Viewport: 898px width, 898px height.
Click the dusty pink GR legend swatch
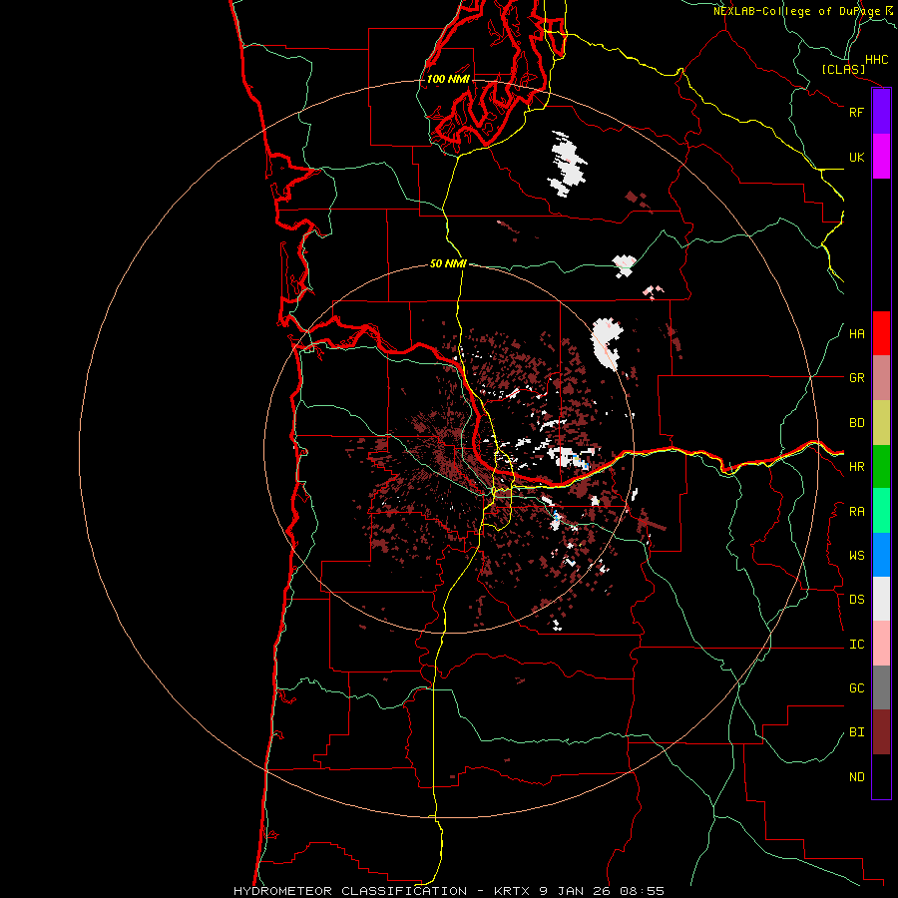pyautogui.click(x=881, y=378)
